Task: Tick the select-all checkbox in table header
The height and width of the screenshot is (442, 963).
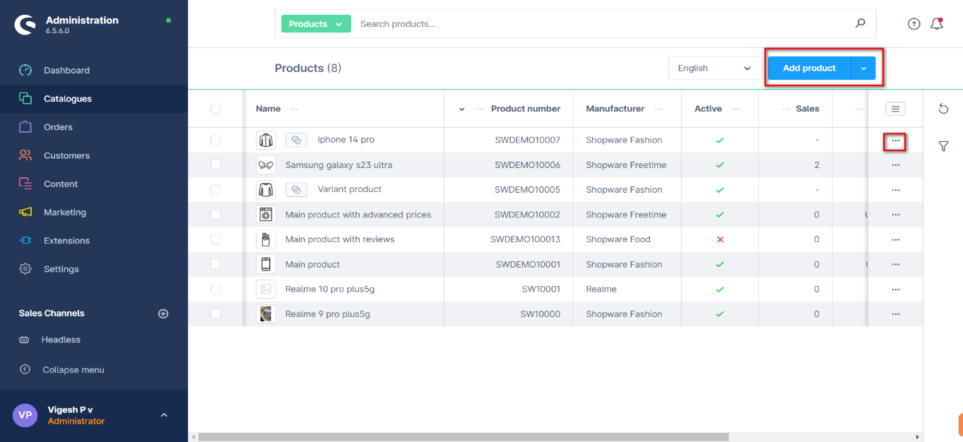Action: point(215,109)
